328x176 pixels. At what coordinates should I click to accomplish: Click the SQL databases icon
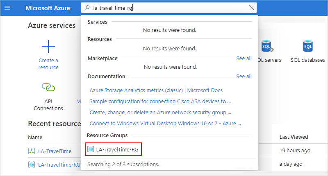coord(308,46)
